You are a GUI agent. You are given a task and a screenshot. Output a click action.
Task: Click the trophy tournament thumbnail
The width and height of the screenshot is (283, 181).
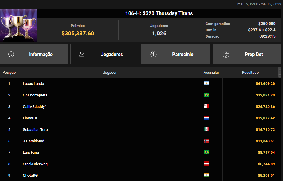[19, 25]
